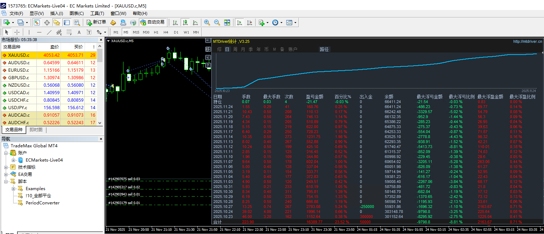
Task: Click the Zoom In magnifier icon
Action: [207, 22]
